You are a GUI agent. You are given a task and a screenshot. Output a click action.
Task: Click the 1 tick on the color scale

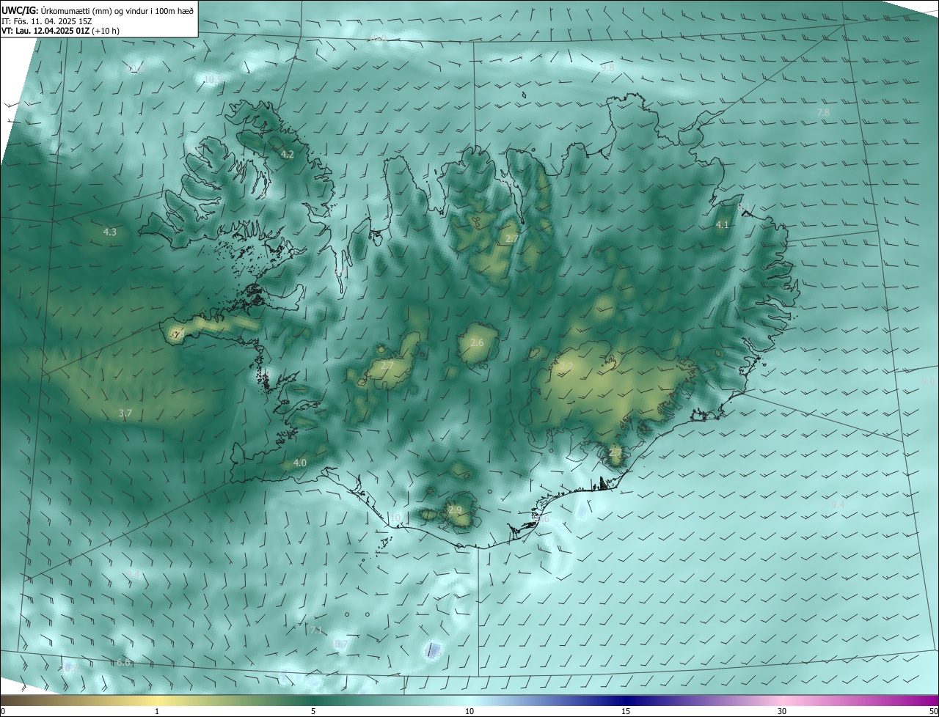[157, 711]
